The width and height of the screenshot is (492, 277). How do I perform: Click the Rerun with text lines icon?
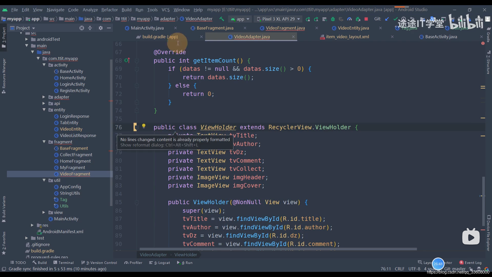coord(324,19)
